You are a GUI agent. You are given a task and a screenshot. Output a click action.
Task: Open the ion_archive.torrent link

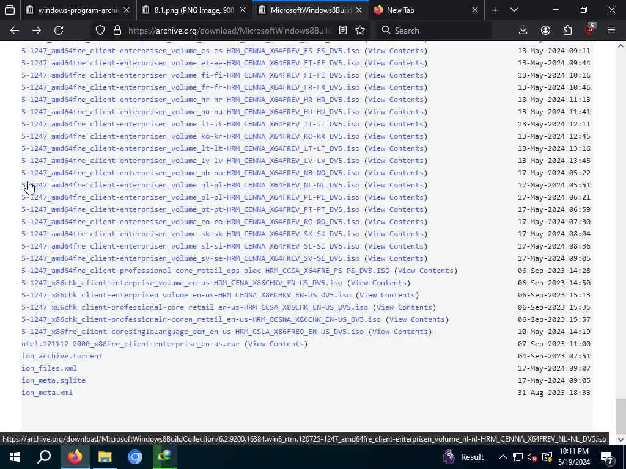coord(62,356)
